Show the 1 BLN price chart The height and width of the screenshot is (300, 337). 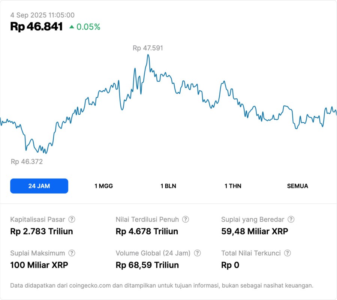point(168,186)
